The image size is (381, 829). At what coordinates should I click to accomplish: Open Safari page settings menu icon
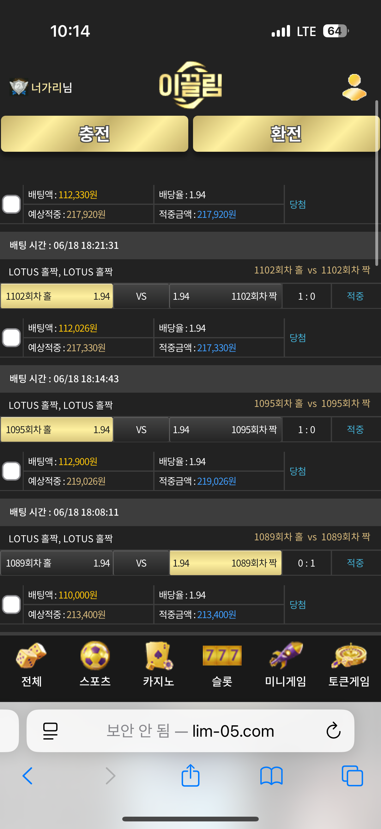51,731
